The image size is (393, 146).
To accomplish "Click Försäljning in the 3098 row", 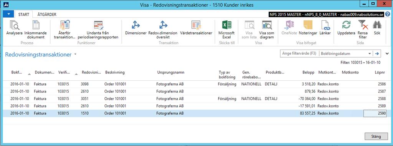I will (x=227, y=84).
